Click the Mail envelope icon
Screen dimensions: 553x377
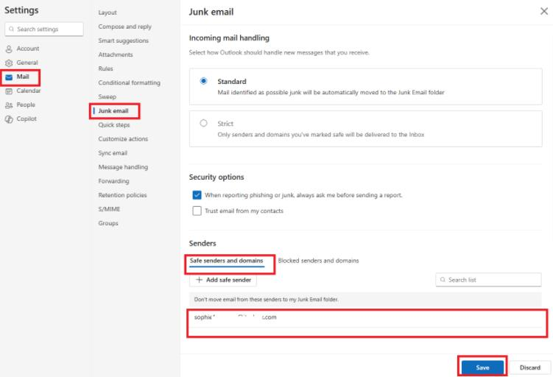click(x=9, y=77)
